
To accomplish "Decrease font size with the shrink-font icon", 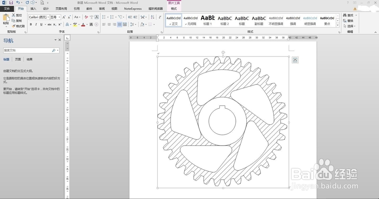I will pos(69,17).
